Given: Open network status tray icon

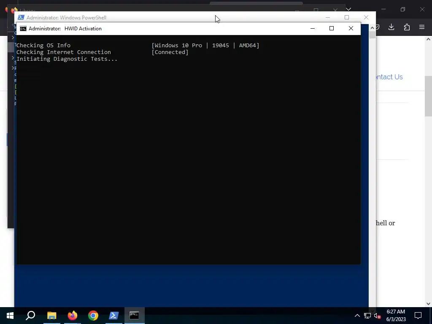Looking at the screenshot, I should 367,316.
